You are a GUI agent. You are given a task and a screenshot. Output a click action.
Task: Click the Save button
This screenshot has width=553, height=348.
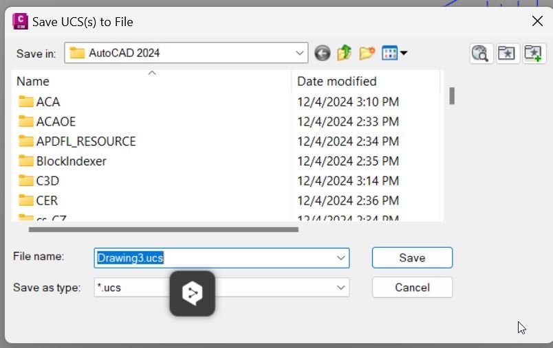point(412,257)
